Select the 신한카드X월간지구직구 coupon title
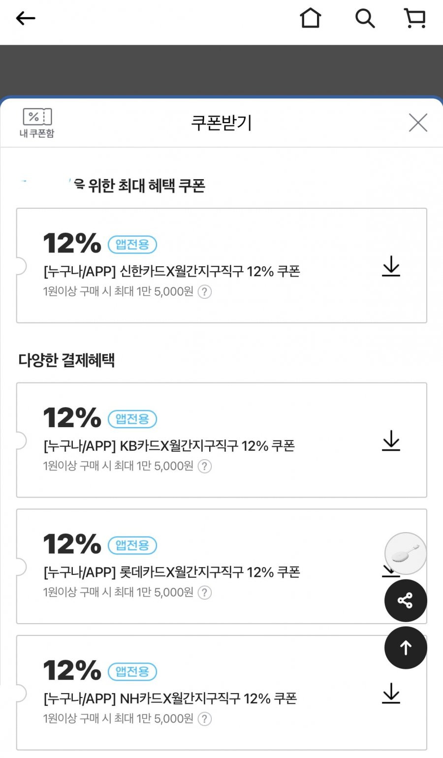This screenshot has width=443, height=758. coord(172,271)
